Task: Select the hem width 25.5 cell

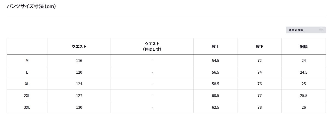Action: pyautogui.click(x=304, y=96)
